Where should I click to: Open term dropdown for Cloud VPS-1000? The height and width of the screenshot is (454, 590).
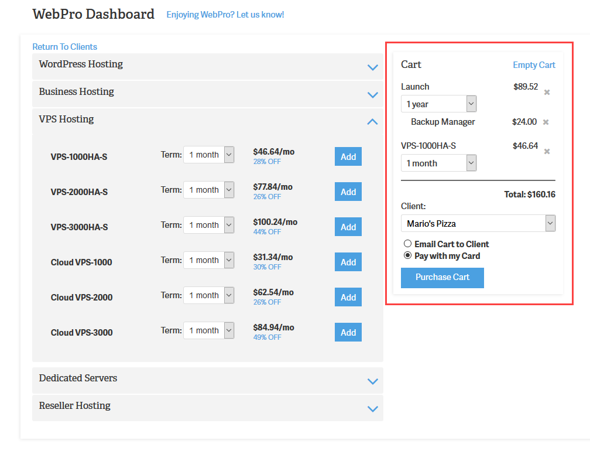coord(208,260)
